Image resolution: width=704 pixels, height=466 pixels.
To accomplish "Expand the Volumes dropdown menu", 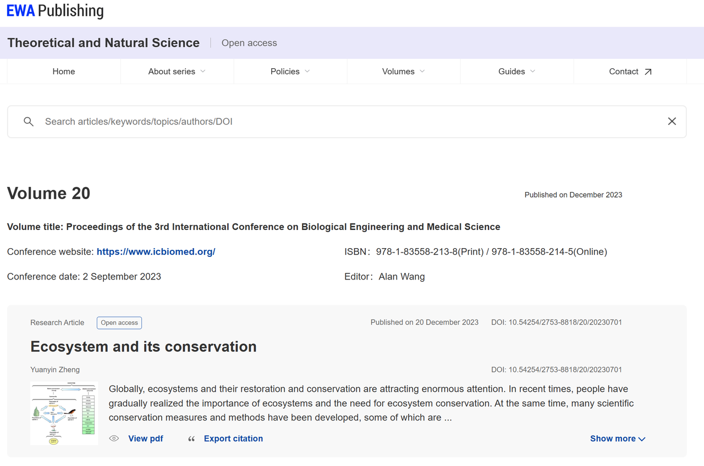I will click(x=403, y=72).
